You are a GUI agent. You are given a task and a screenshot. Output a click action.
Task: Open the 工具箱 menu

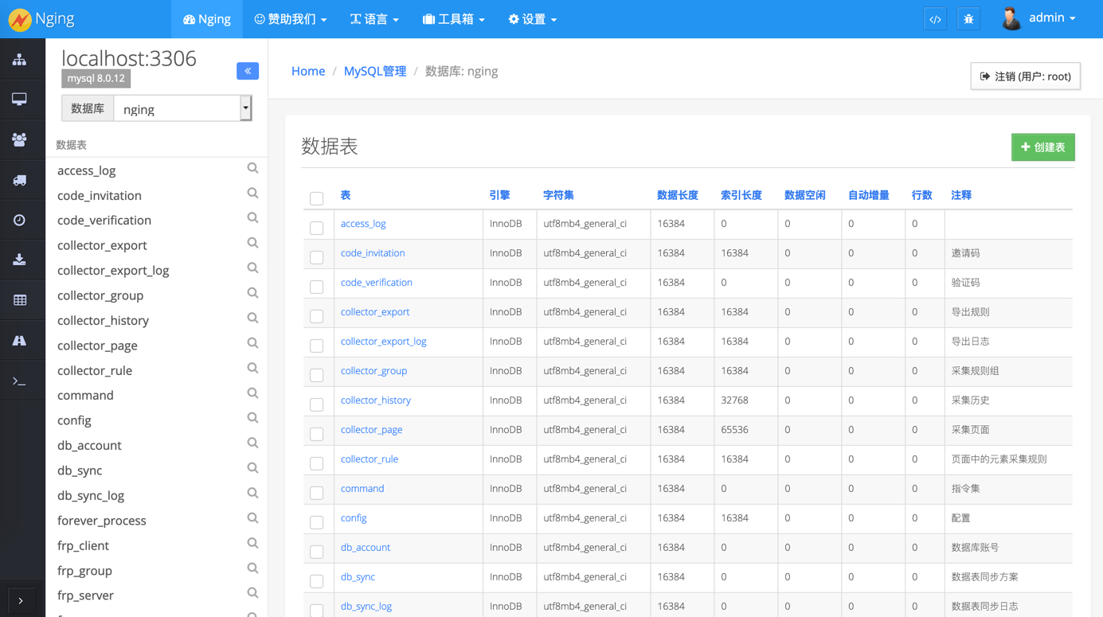[x=453, y=19]
